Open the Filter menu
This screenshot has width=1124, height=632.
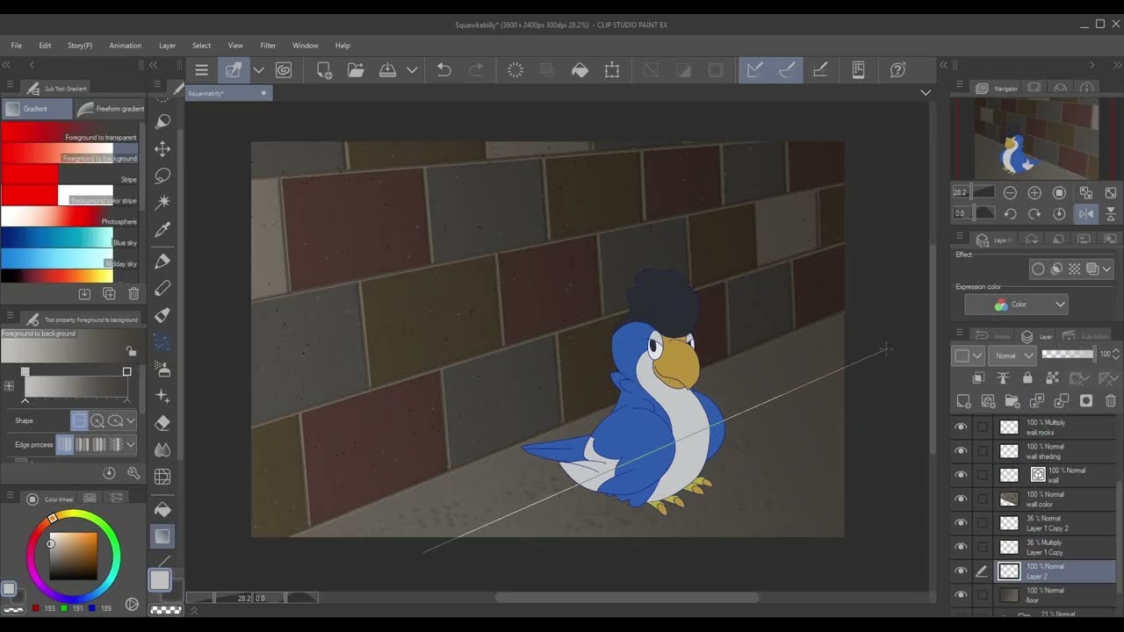click(268, 46)
